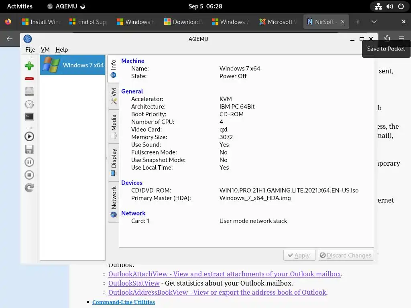Open the QEMU monitor terminal icon
Screen dimensions: 411x308
click(29, 117)
